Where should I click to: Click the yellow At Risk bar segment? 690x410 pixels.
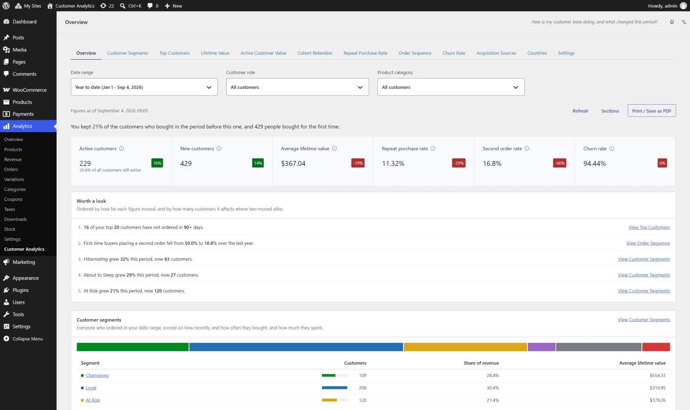tap(465, 347)
